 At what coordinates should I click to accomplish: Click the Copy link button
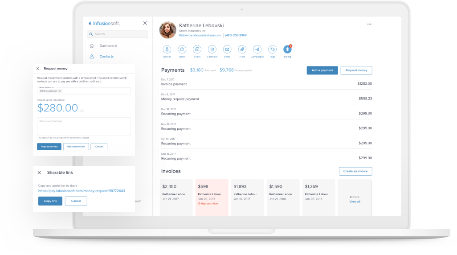(x=50, y=201)
